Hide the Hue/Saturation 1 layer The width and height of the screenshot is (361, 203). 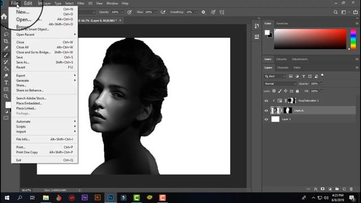click(x=266, y=101)
